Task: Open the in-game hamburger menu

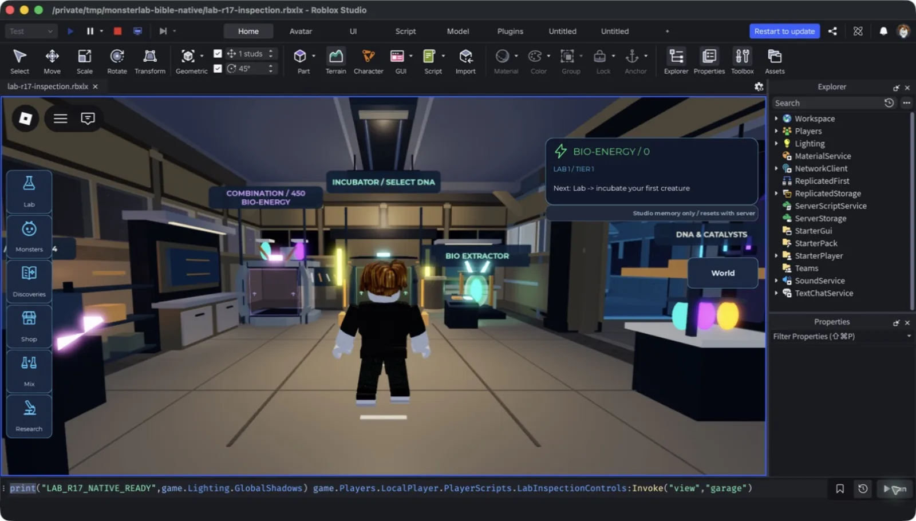Action: 61,119
